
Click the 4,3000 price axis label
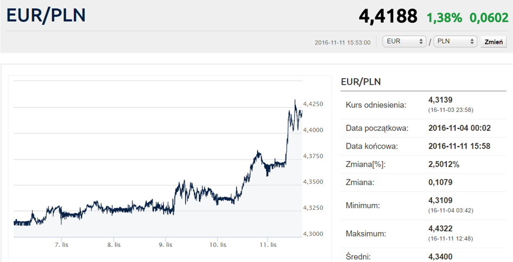point(313,234)
